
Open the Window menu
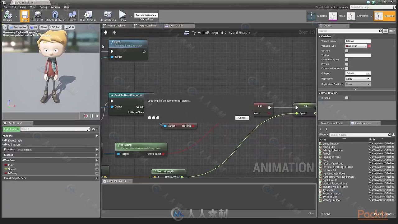tap(55, 7)
